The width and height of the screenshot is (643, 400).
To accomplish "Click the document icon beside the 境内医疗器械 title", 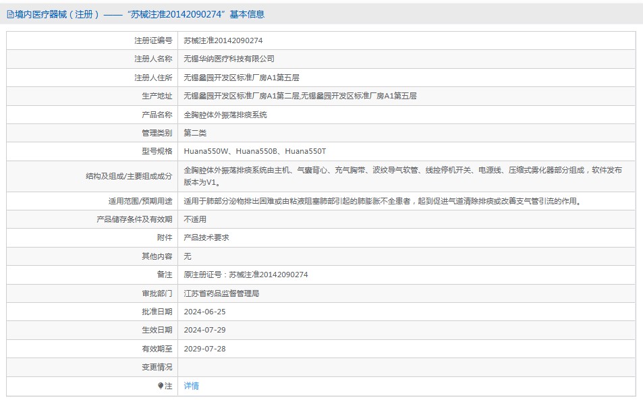I will [x=10, y=14].
